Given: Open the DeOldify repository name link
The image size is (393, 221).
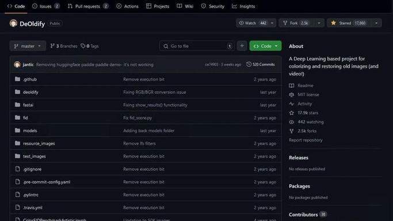Looking at the screenshot, I should pyautogui.click(x=32, y=24).
